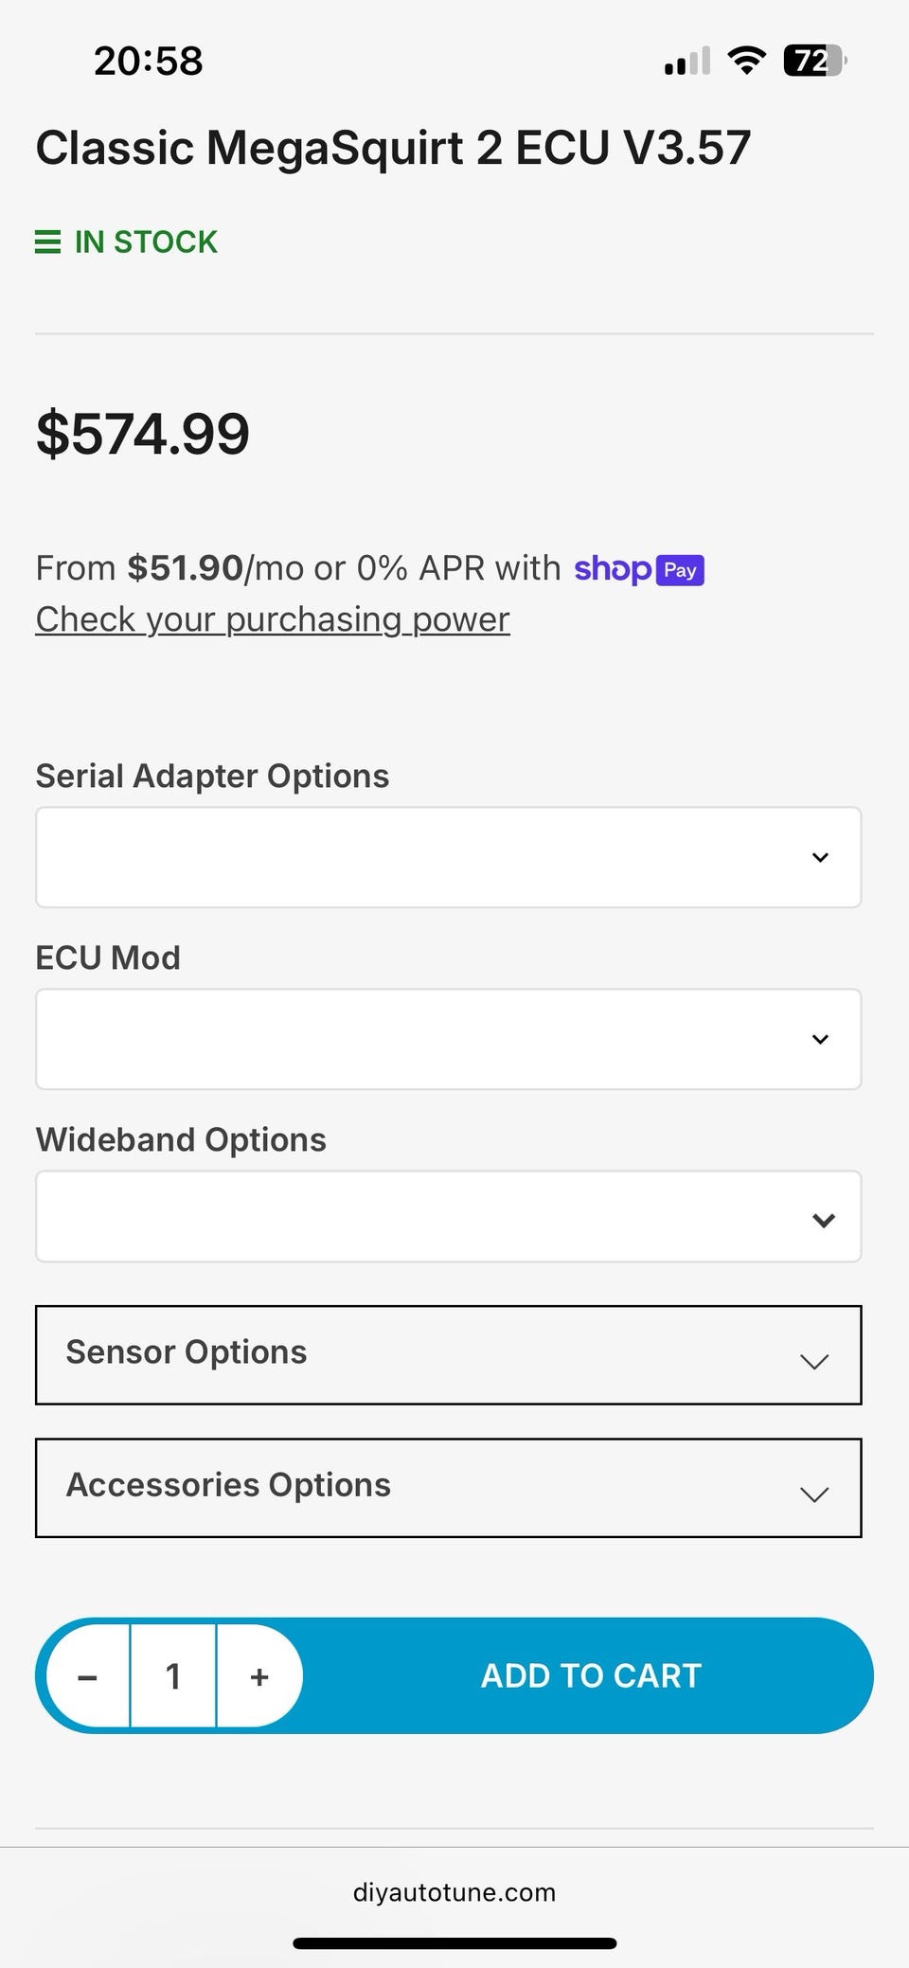
Task: Tap the $574.99 price text
Action: click(x=143, y=434)
